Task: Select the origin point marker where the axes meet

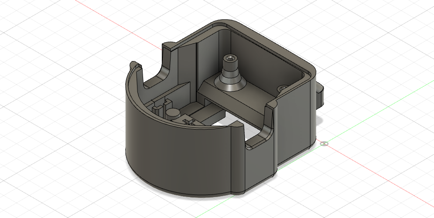Action: [325, 143]
